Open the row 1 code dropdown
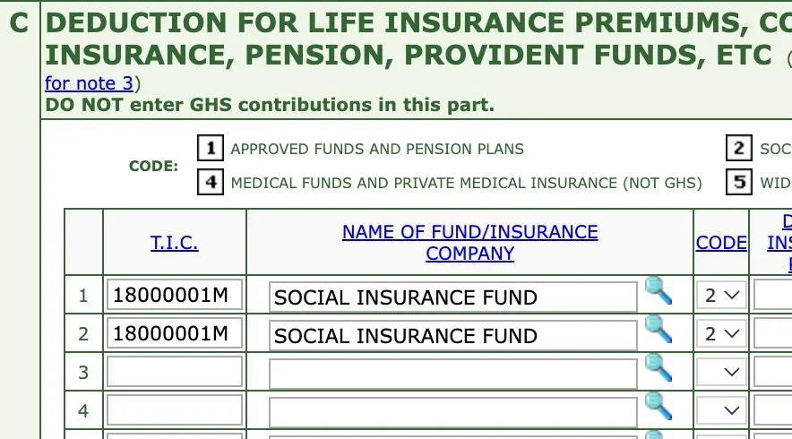This screenshot has width=792, height=439. pos(721,295)
